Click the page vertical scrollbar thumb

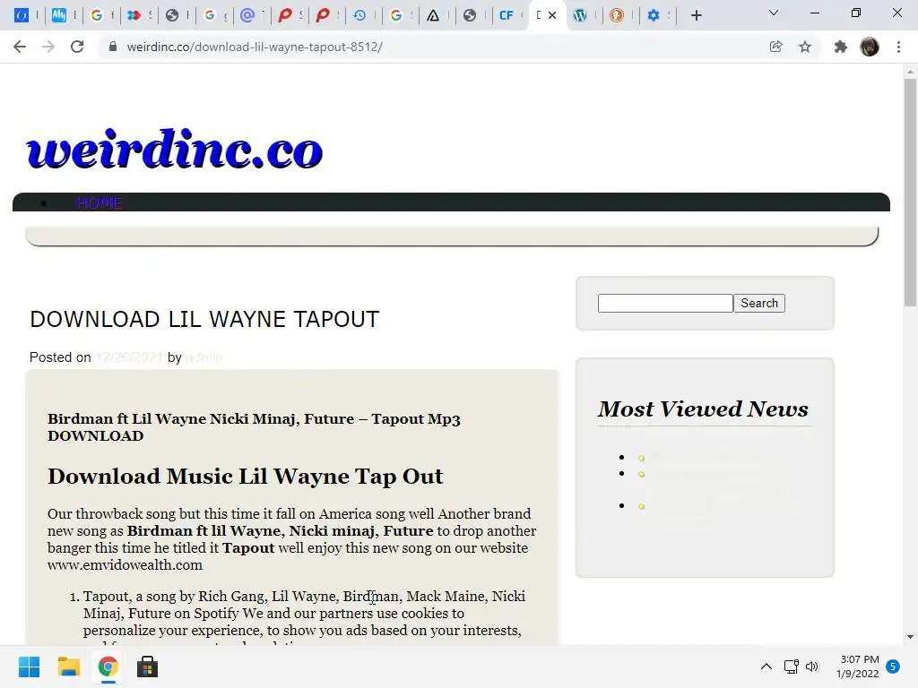[910, 193]
